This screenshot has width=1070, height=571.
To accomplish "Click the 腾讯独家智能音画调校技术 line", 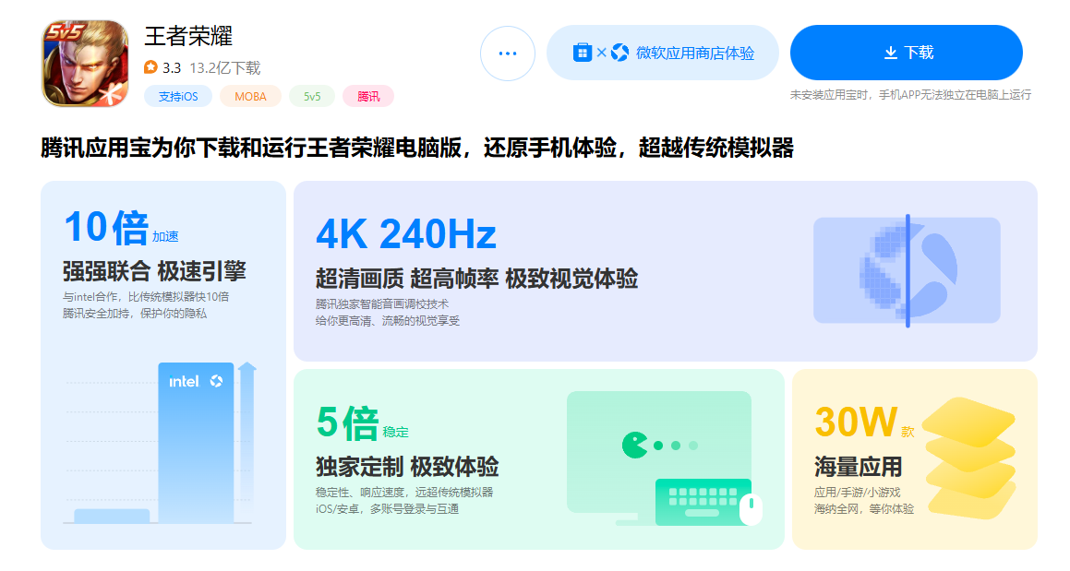I will point(382,304).
